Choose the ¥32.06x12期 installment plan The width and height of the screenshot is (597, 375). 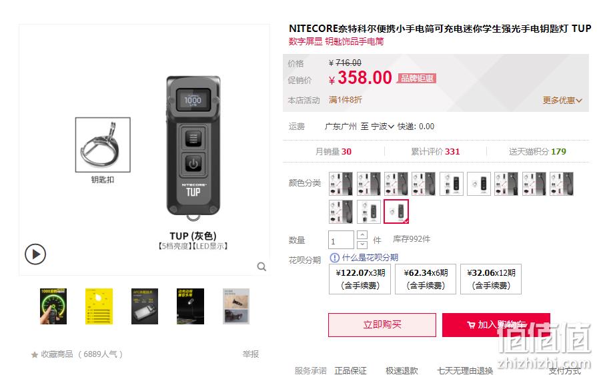tap(491, 279)
